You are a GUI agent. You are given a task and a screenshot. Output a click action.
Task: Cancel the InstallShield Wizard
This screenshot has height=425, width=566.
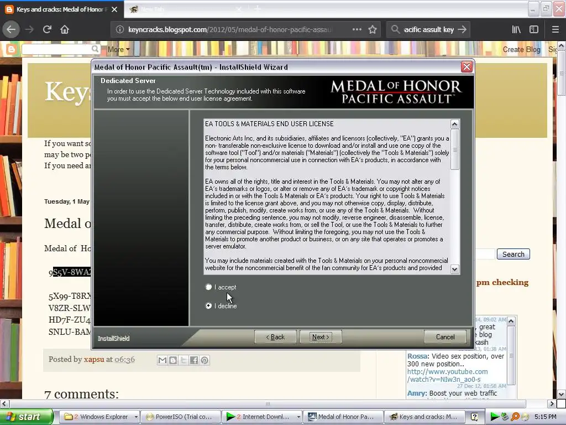(445, 337)
